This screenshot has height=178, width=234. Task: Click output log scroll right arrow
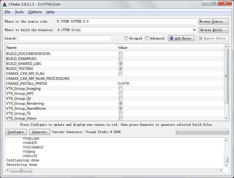pos(221,170)
